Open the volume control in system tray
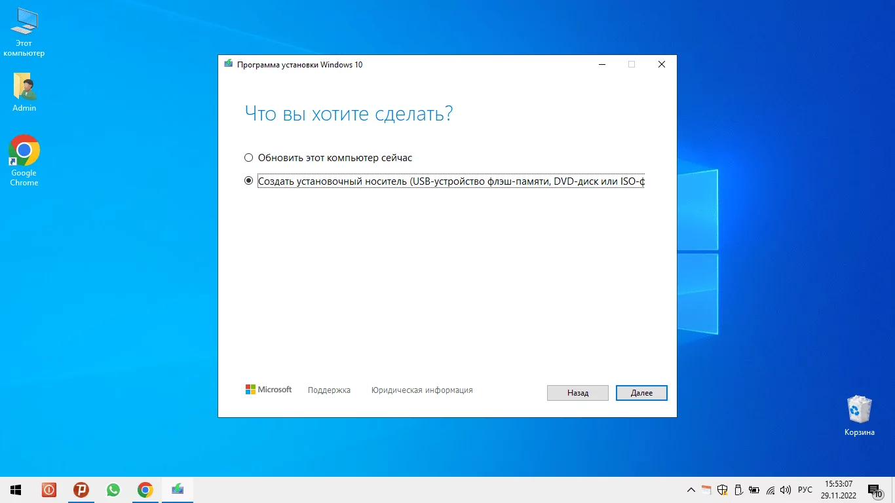Viewport: 895px width, 503px height. 786,490
